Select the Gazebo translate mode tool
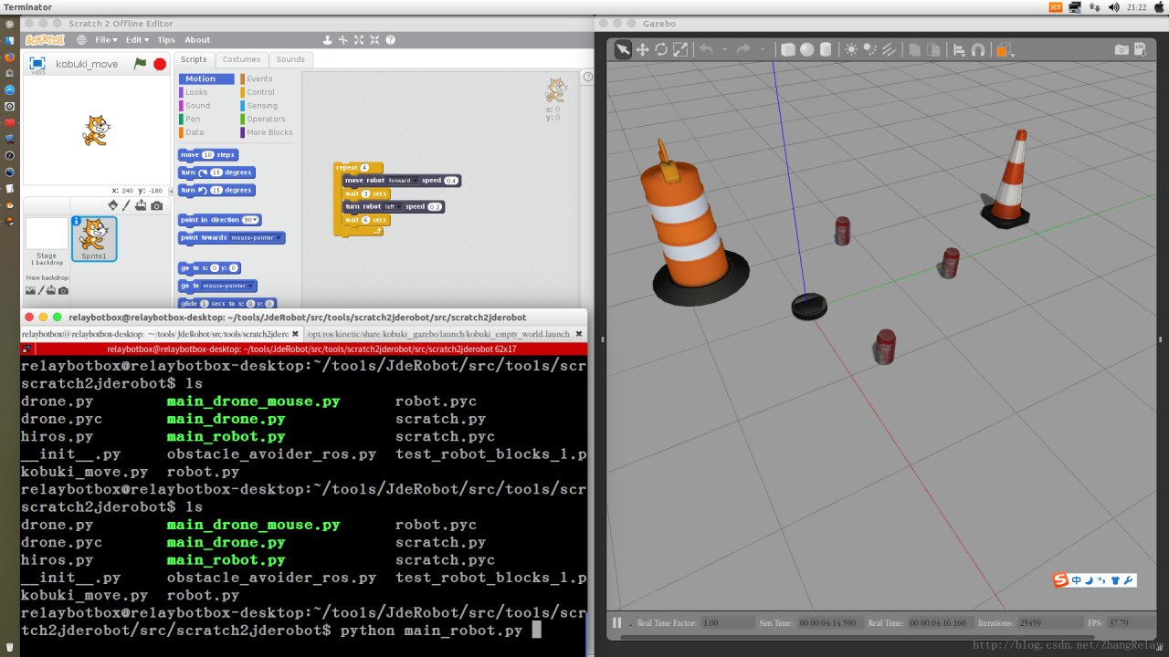Viewport: 1169px width, 657px height. [x=642, y=50]
